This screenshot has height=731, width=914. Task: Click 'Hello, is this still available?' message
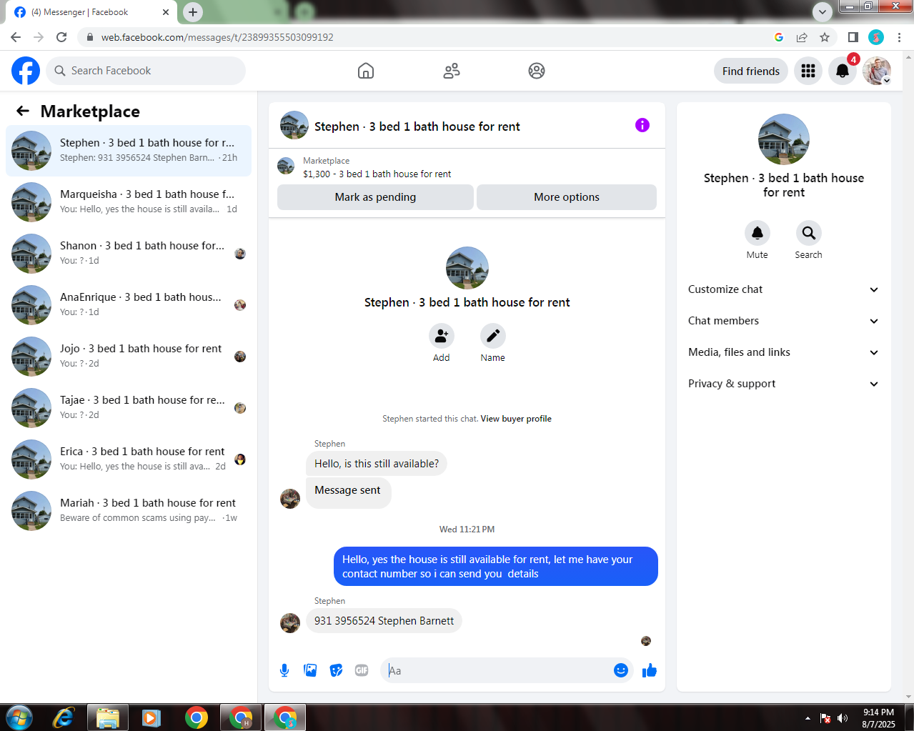click(377, 464)
